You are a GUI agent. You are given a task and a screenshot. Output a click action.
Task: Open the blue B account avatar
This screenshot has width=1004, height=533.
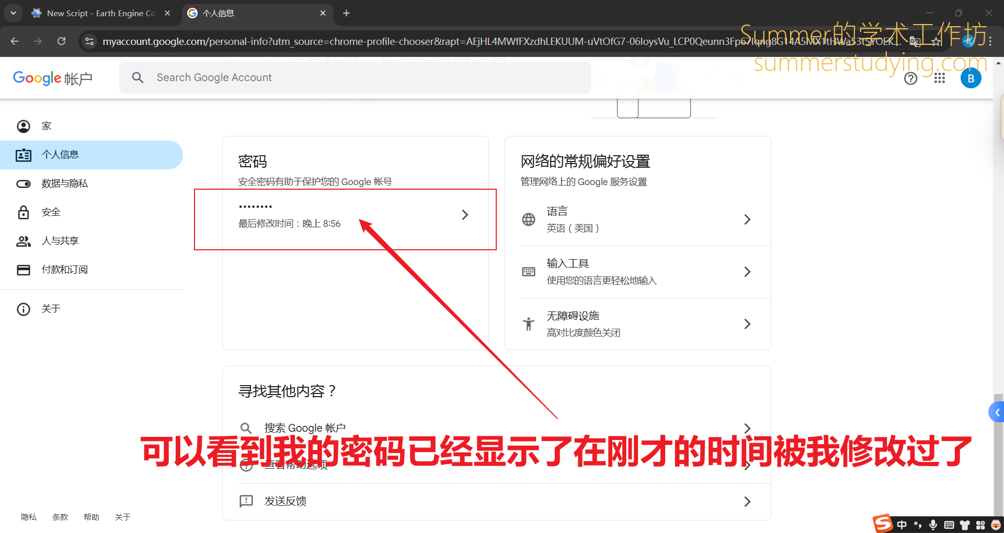[x=971, y=78]
